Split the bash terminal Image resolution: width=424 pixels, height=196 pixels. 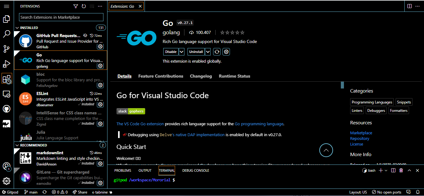[x=393, y=170]
